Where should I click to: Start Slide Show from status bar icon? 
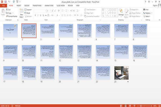pos(134,106)
